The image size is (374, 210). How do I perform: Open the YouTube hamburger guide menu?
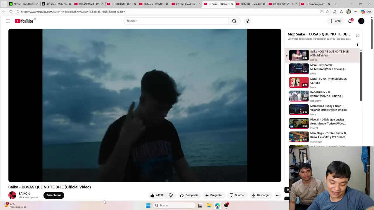pyautogui.click(x=8, y=21)
